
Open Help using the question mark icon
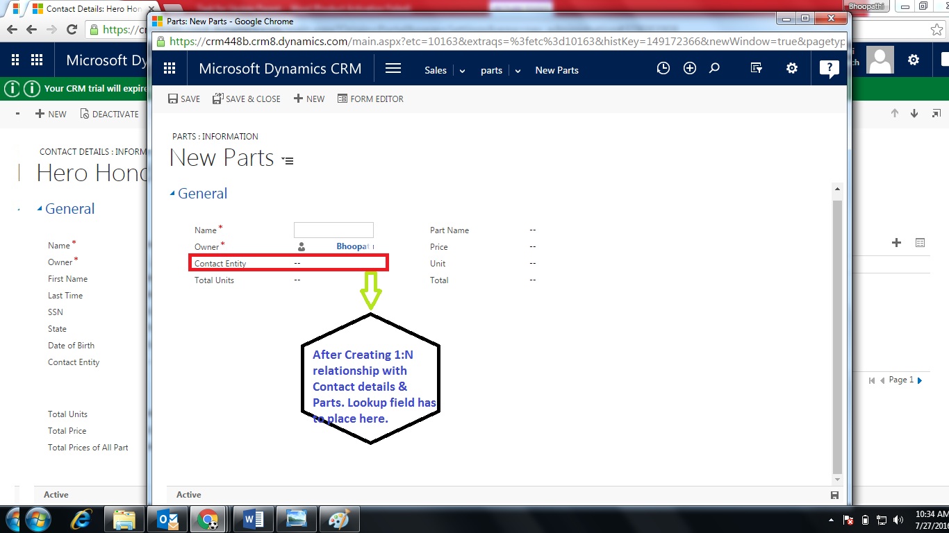pyautogui.click(x=829, y=68)
